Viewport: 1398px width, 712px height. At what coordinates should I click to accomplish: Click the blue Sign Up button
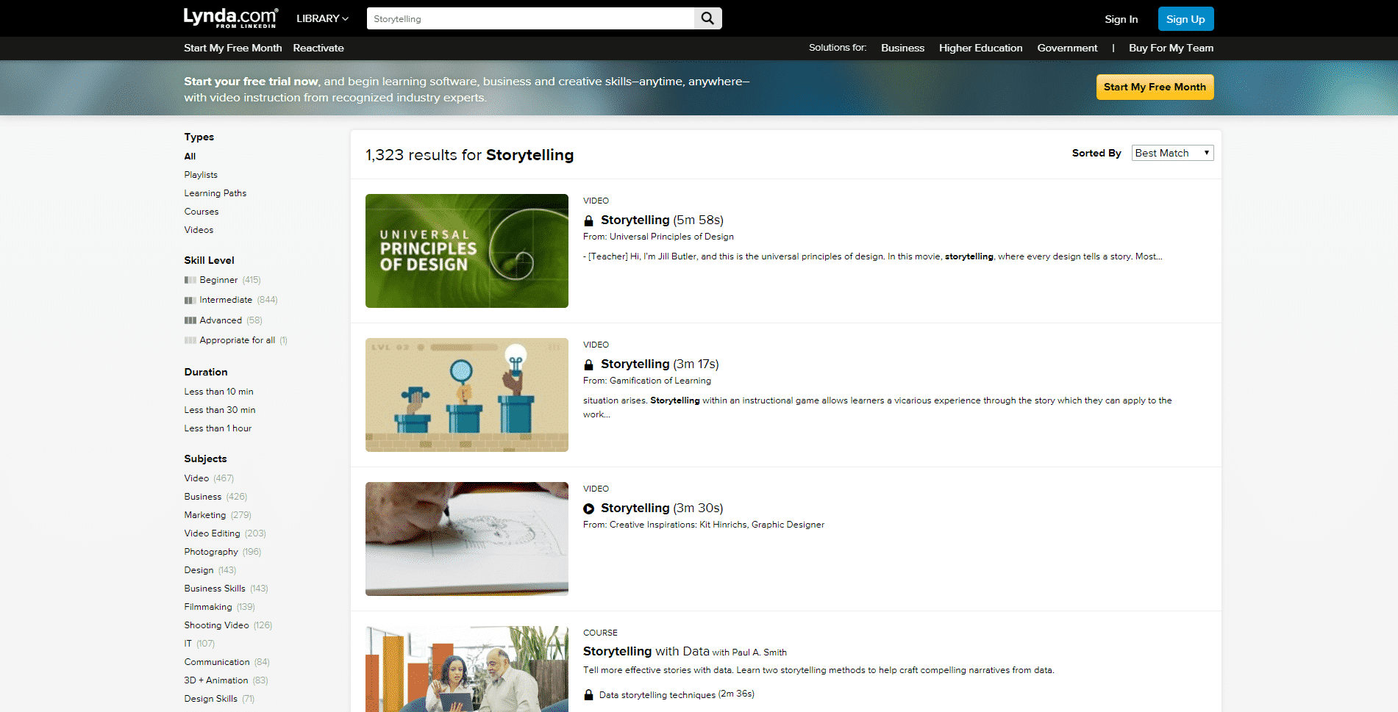[1185, 19]
